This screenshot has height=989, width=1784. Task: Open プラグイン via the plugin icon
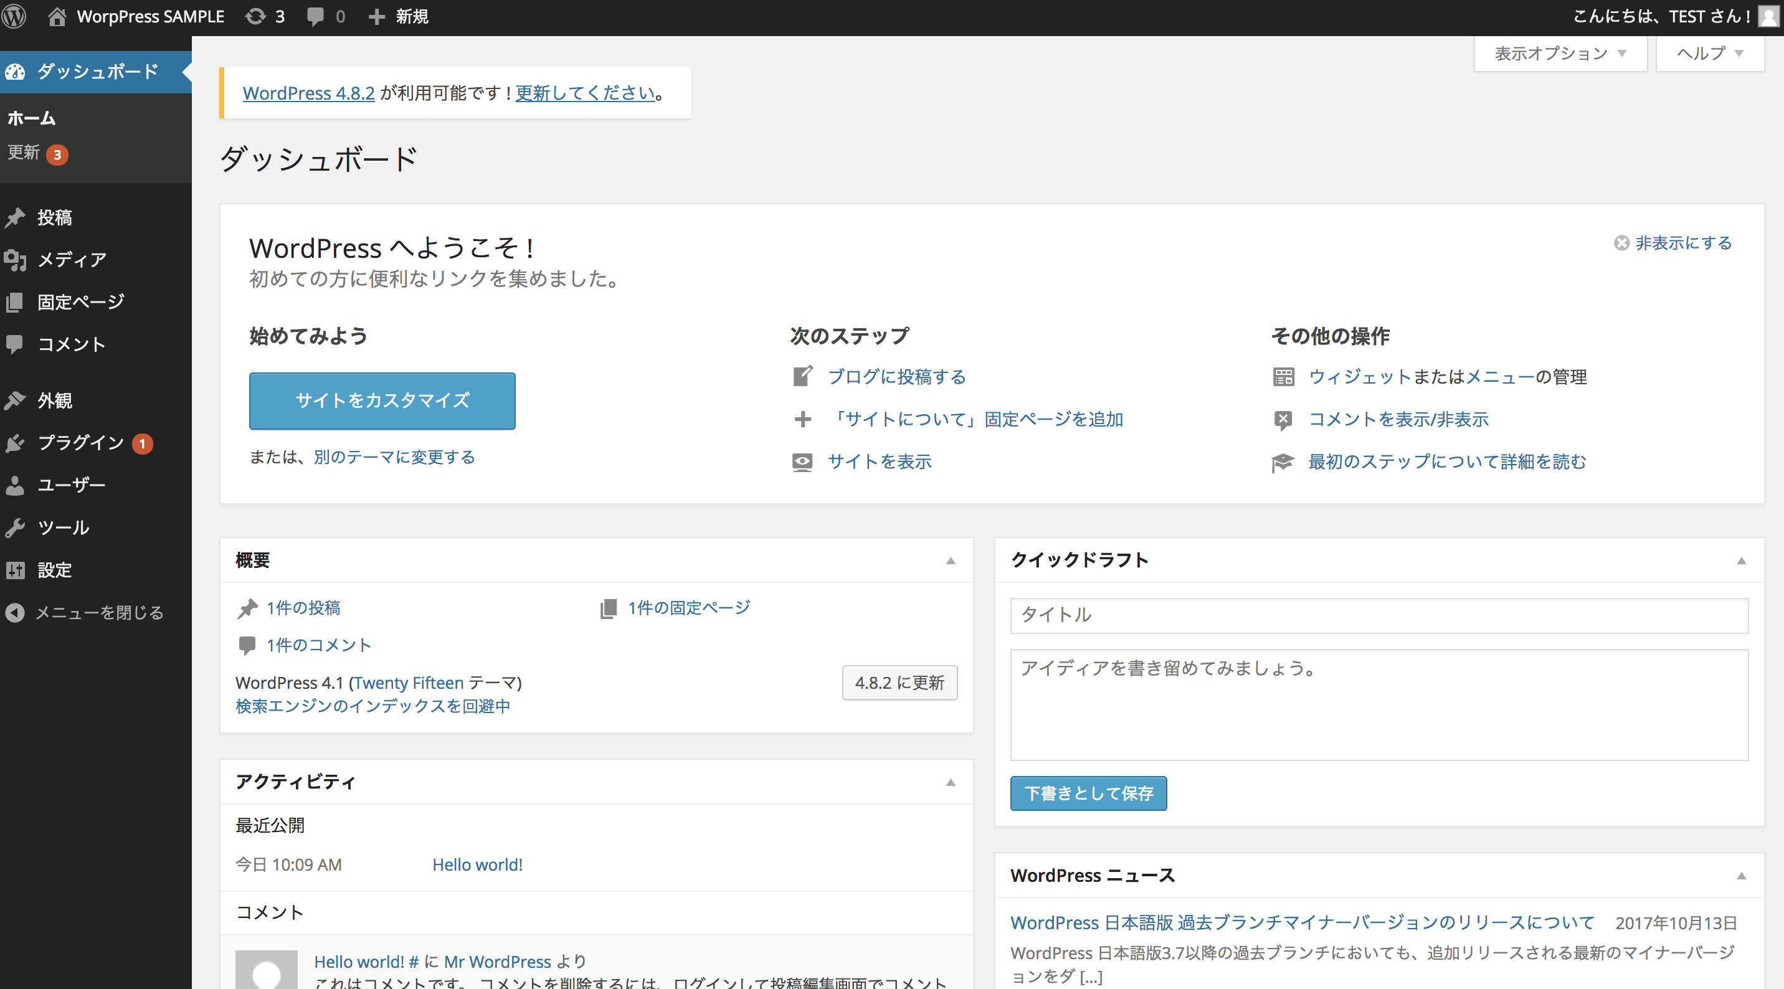(x=15, y=443)
